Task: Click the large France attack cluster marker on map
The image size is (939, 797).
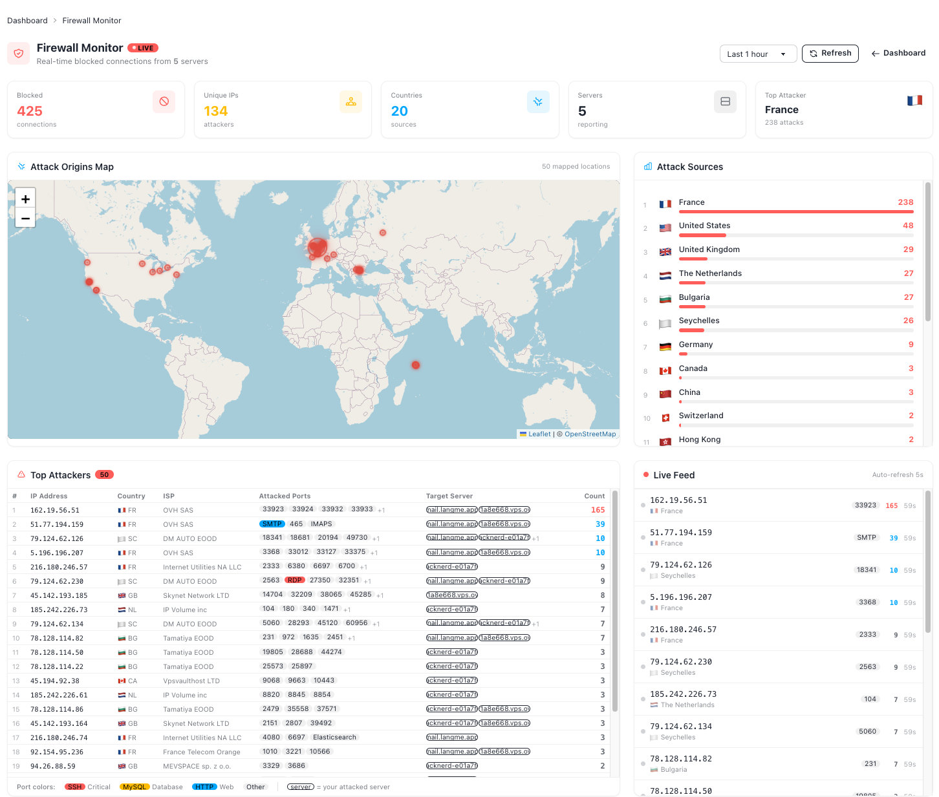Action: pyautogui.click(x=318, y=247)
